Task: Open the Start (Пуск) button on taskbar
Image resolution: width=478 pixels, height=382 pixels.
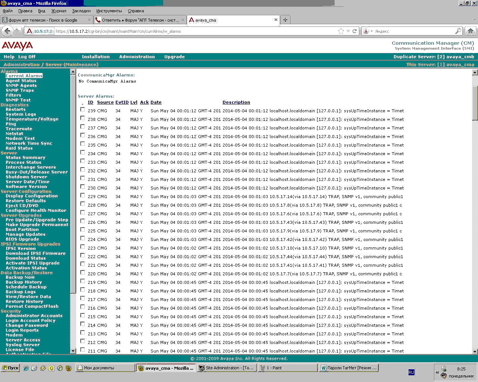Action: [10, 368]
